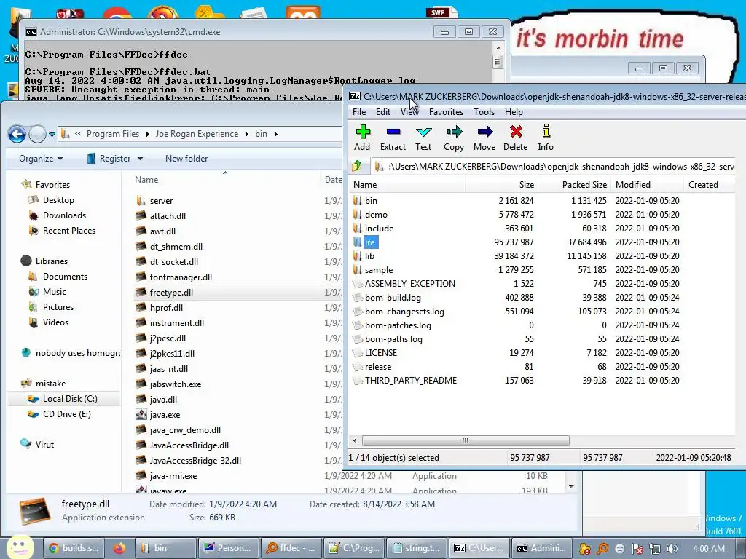Select java.exe in the Explorer file list
The width and height of the screenshot is (746, 559).
[x=165, y=414]
